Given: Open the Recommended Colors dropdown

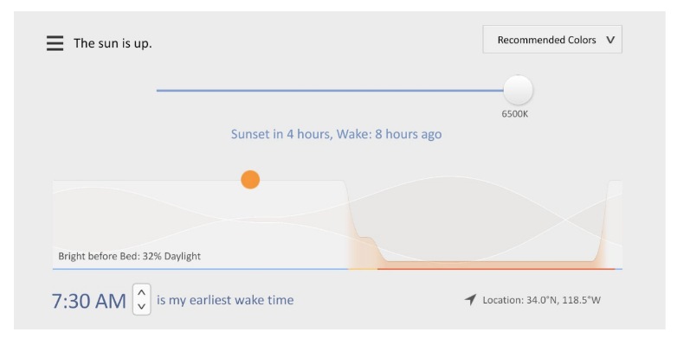Looking at the screenshot, I should tap(552, 40).
